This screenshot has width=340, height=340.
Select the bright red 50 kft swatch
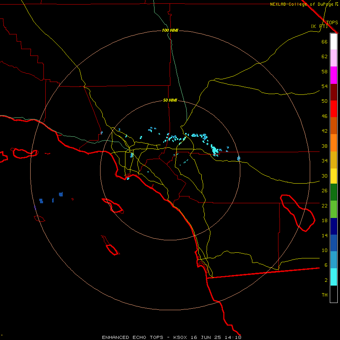[x=334, y=109]
